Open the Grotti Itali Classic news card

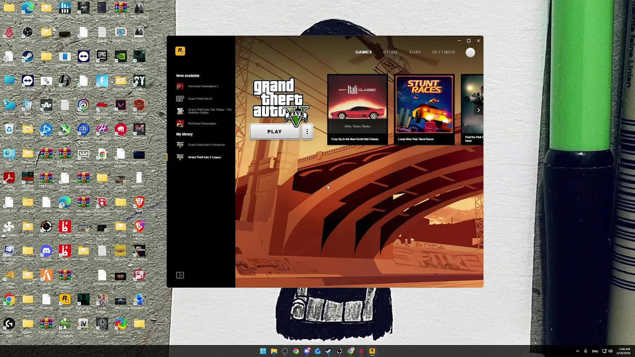[x=357, y=109]
